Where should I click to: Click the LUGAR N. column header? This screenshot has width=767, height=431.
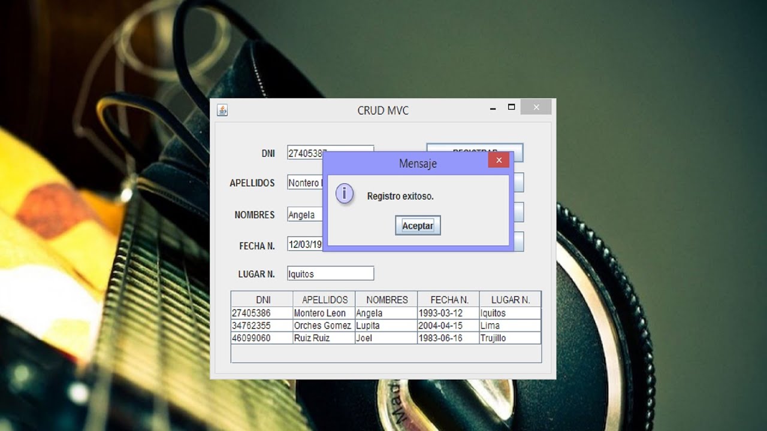click(510, 299)
